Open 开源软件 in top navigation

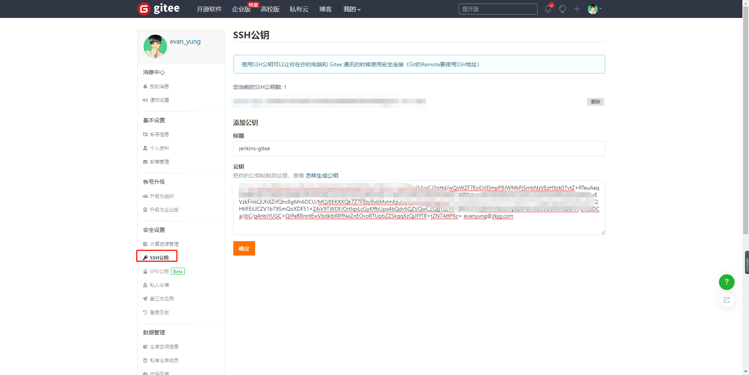[x=209, y=9]
